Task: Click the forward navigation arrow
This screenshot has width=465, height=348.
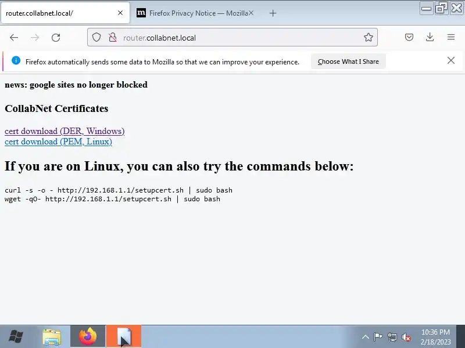Action: coord(35,38)
